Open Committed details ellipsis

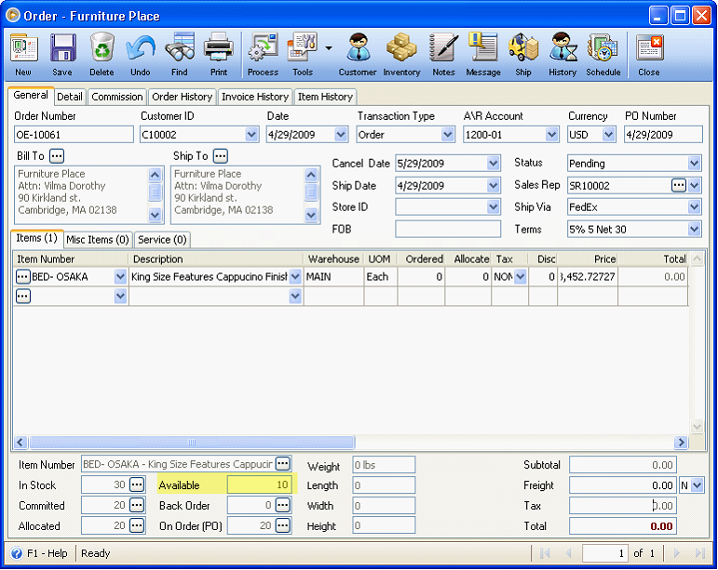click(137, 505)
